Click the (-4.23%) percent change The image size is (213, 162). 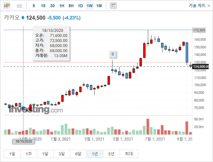point(72,18)
